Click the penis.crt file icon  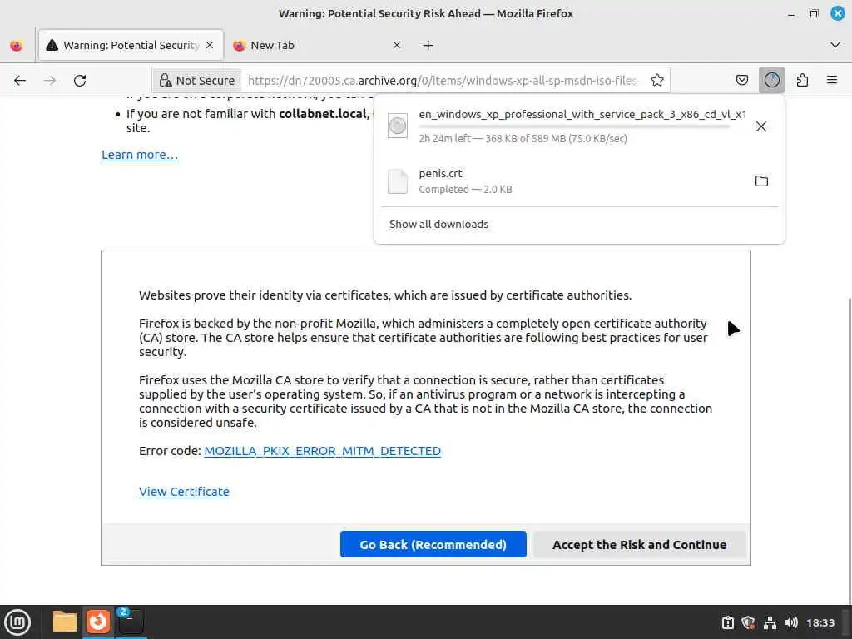point(397,181)
